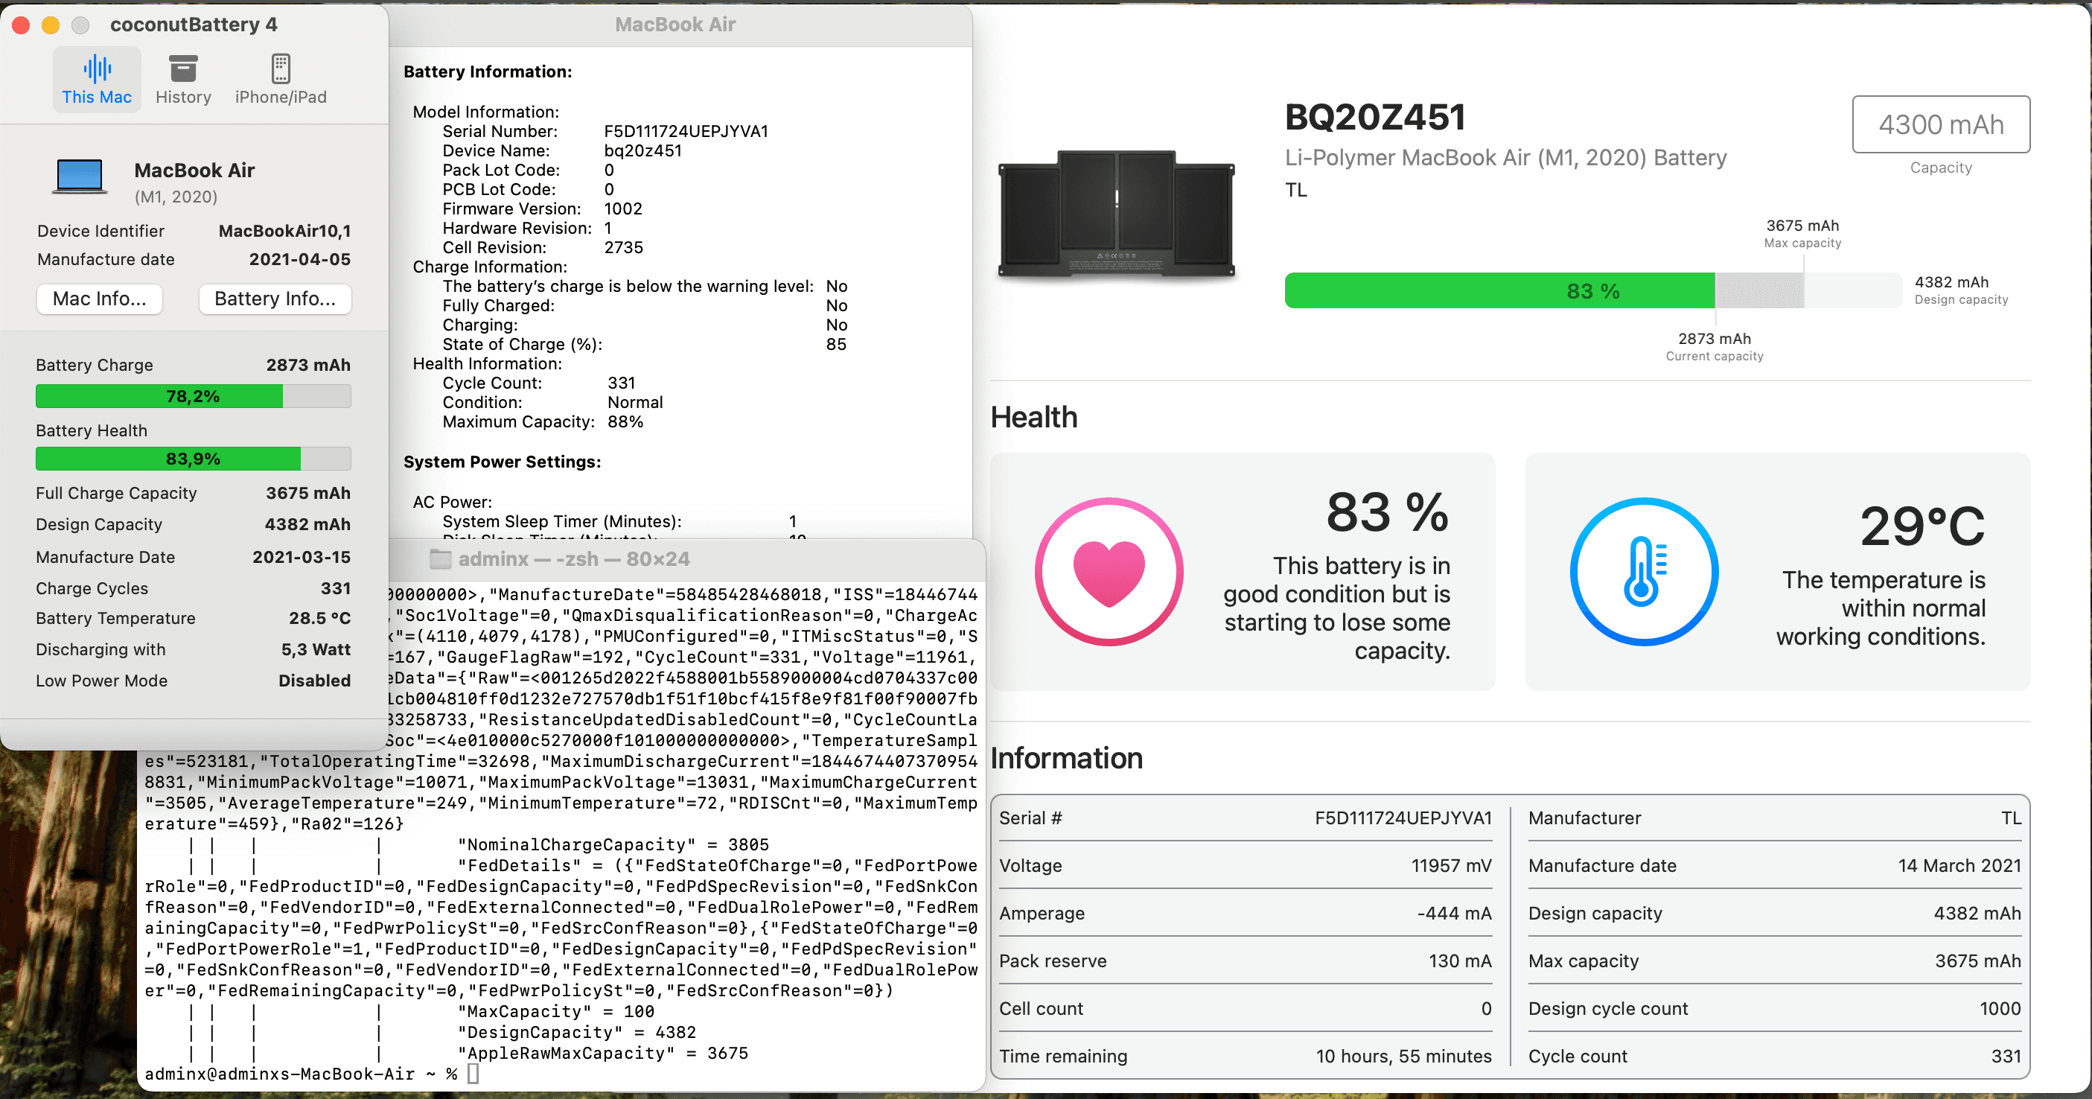Click the Charge Cycles 331 value
The height and width of the screenshot is (1099, 2092).
(336, 588)
